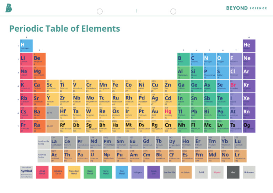Viewport: 273px width, 193px height.
Task: Click the Alkaline Earth legend swatch
Action: click(x=58, y=172)
